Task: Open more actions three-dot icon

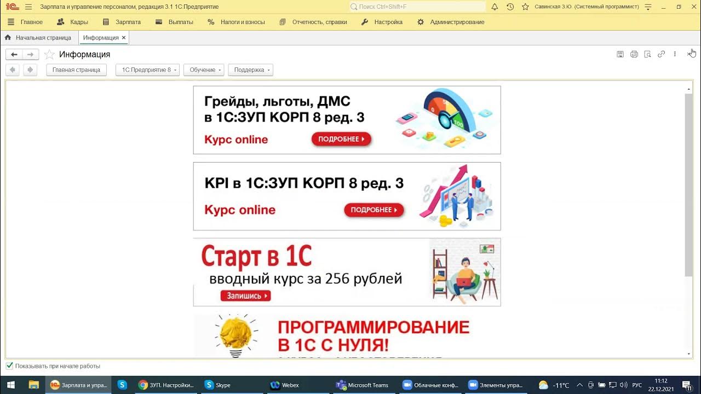Action: coord(675,54)
